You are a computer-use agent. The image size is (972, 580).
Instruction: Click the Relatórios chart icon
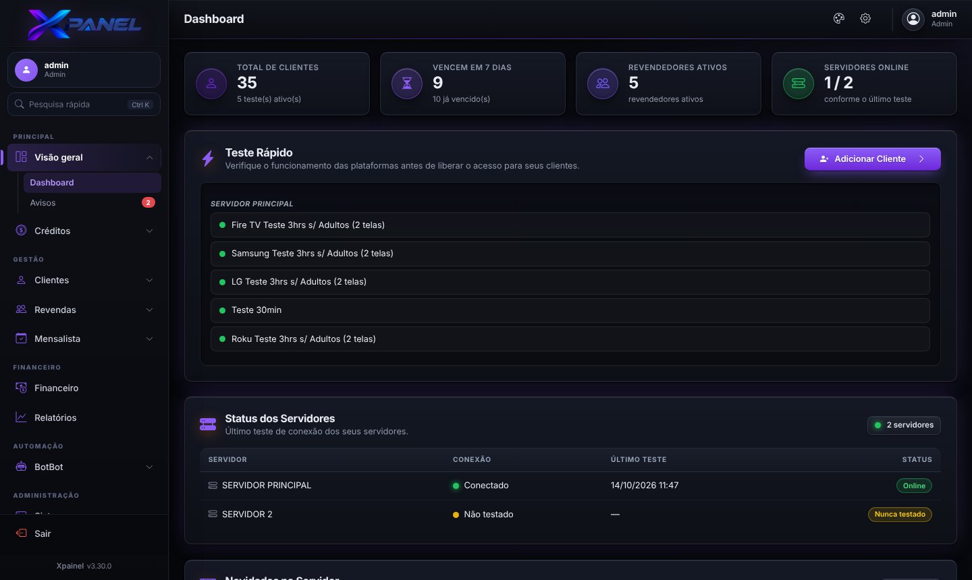(21, 417)
